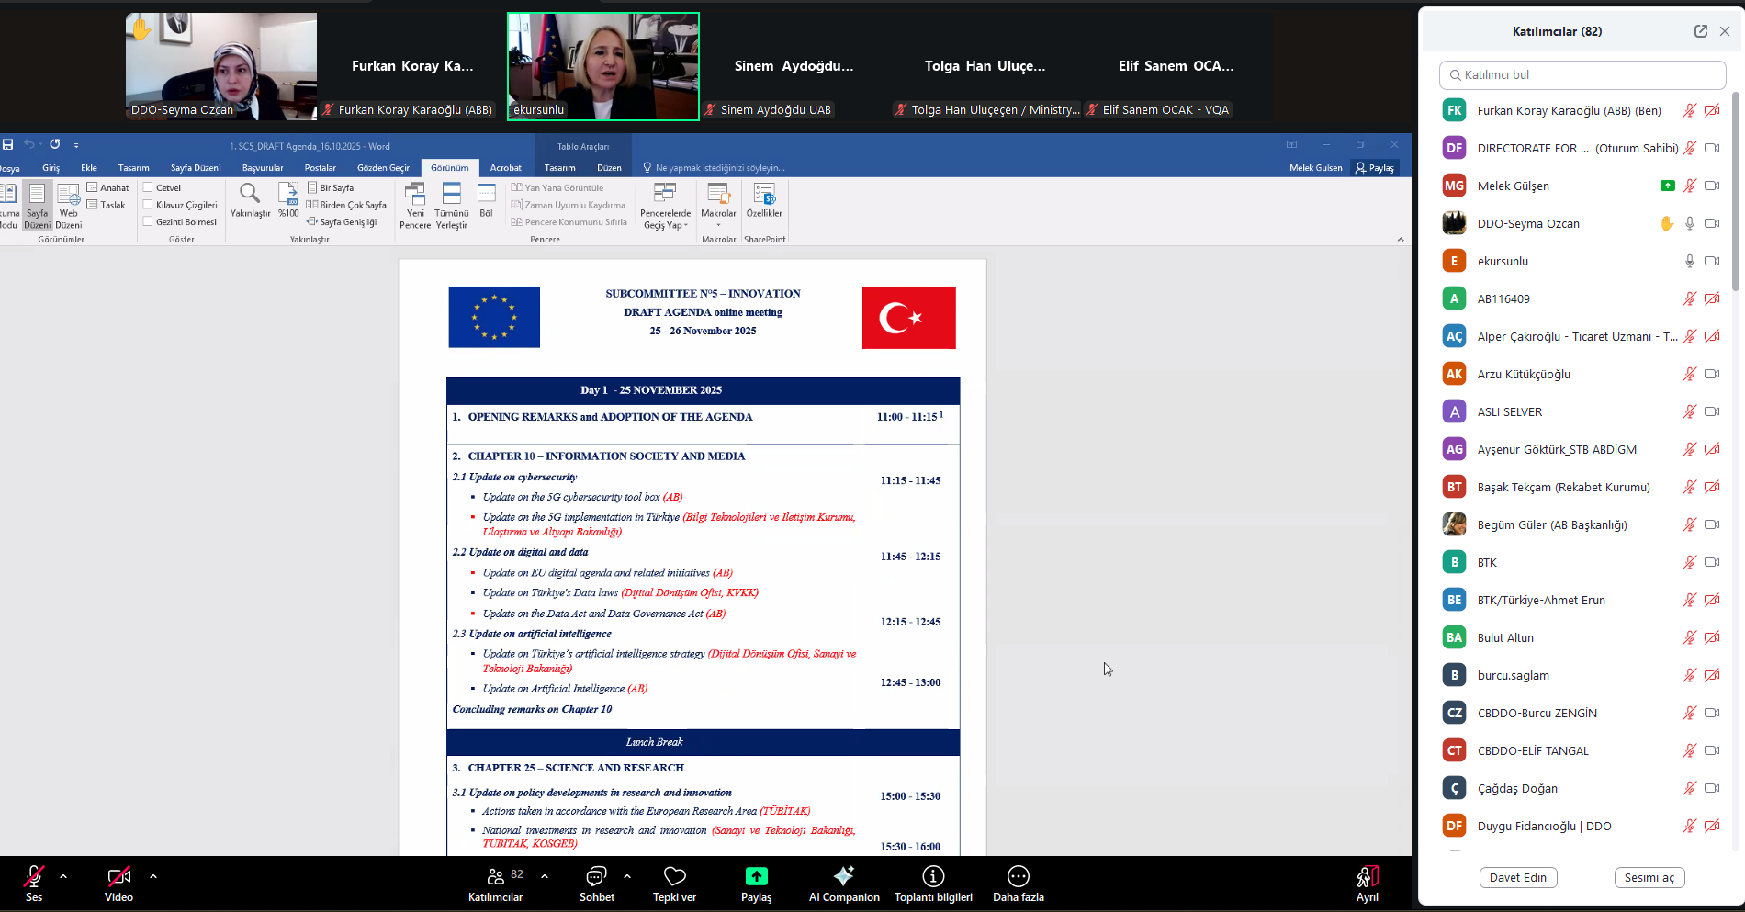
Task: Click the Daha fazla more options icon
Action: pos(1018,876)
